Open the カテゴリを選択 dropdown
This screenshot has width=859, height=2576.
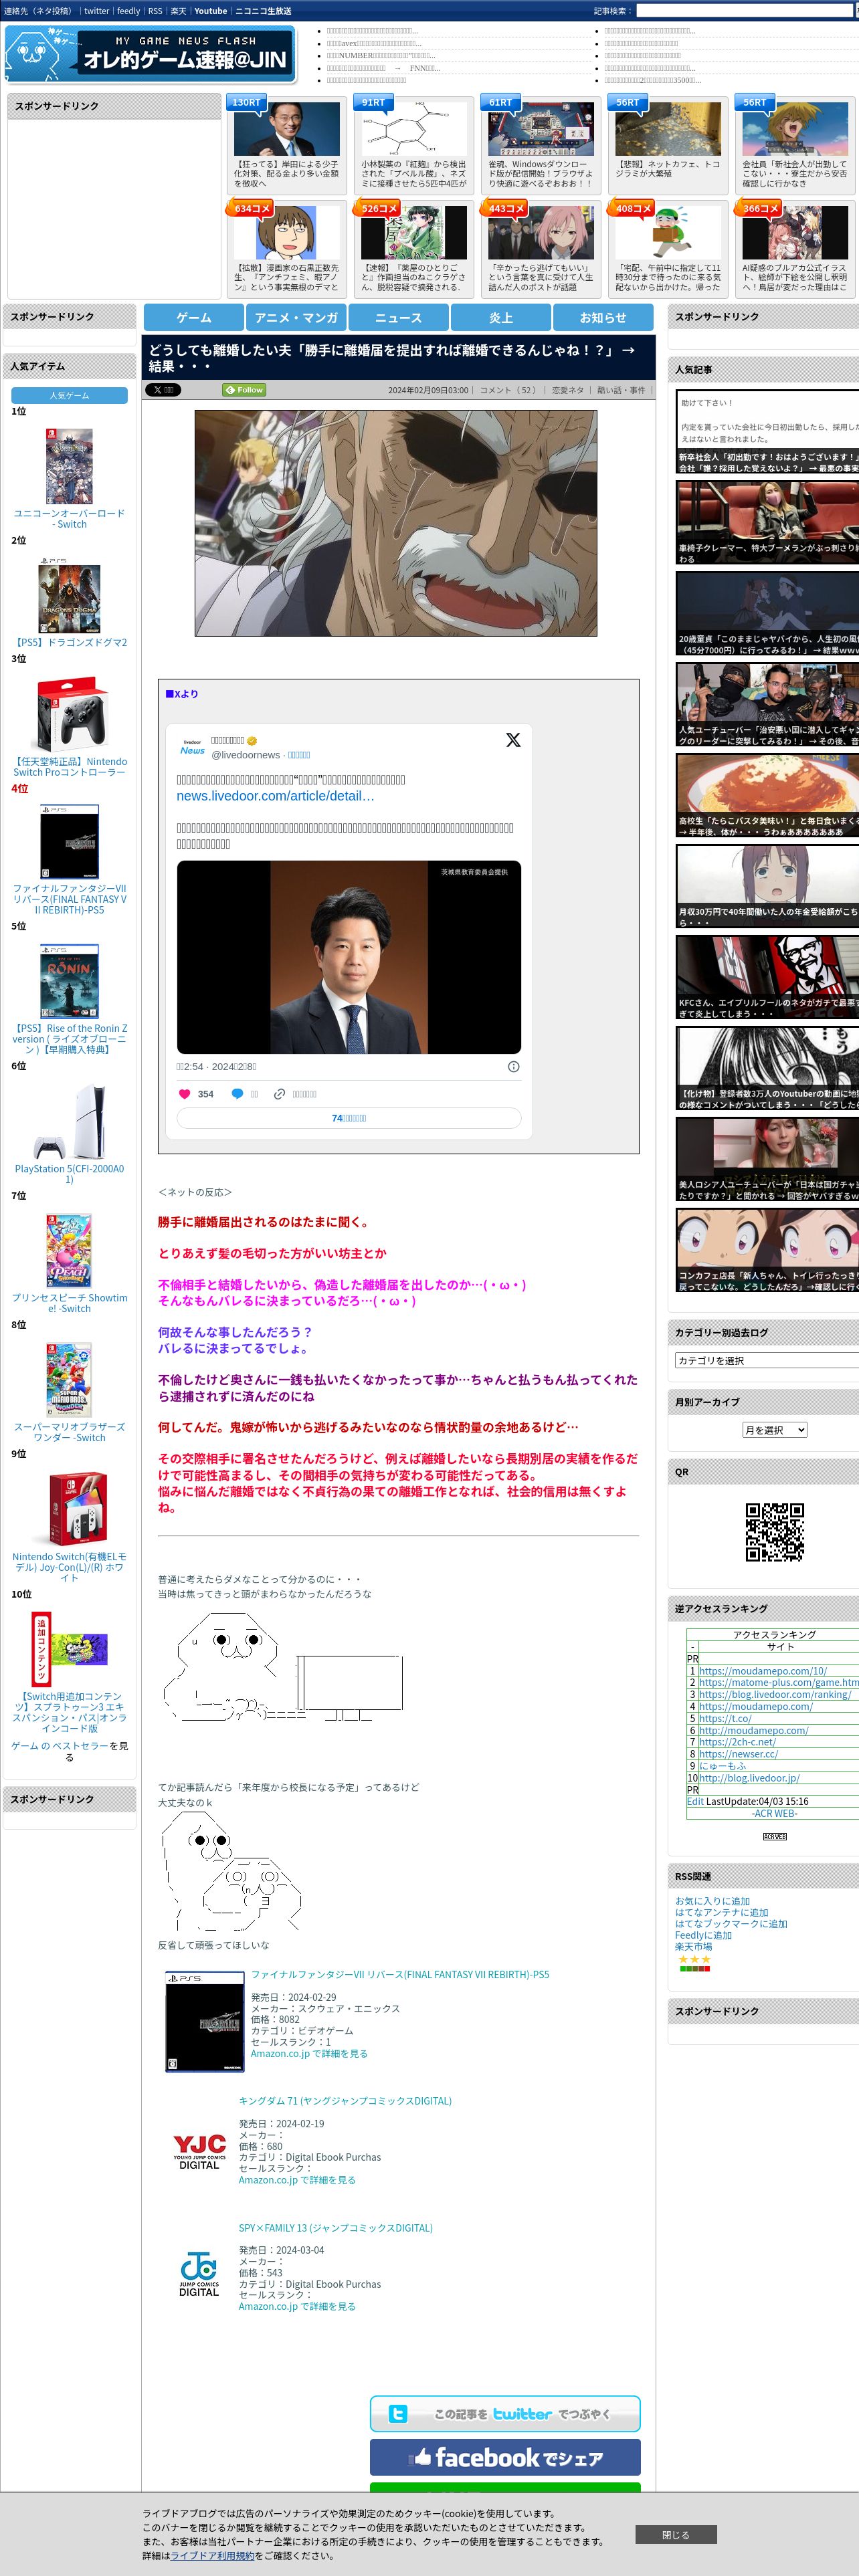(x=767, y=1360)
